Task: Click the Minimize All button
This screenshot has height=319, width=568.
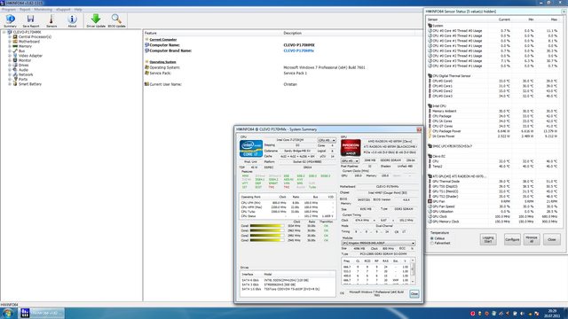Action: [532, 239]
